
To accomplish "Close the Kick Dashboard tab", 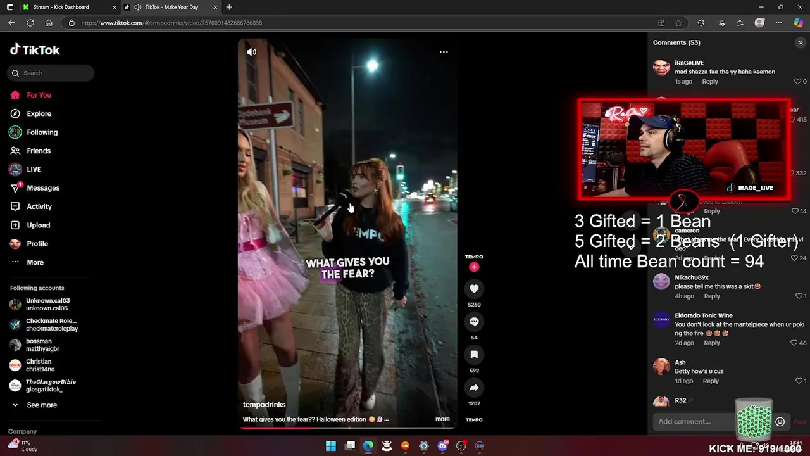I will (x=115, y=7).
